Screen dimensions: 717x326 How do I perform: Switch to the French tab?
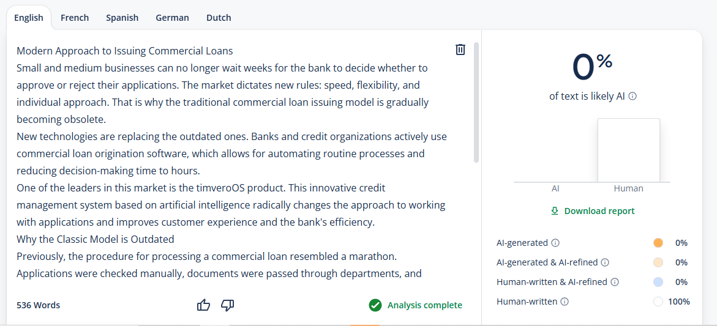click(75, 18)
